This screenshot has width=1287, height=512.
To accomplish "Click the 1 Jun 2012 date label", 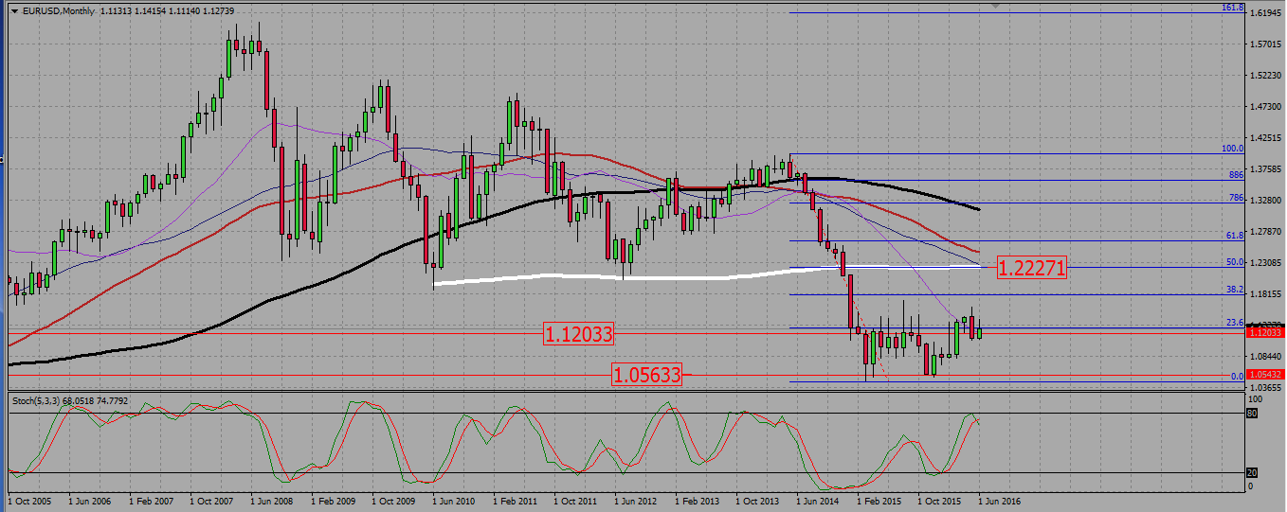I will [638, 502].
